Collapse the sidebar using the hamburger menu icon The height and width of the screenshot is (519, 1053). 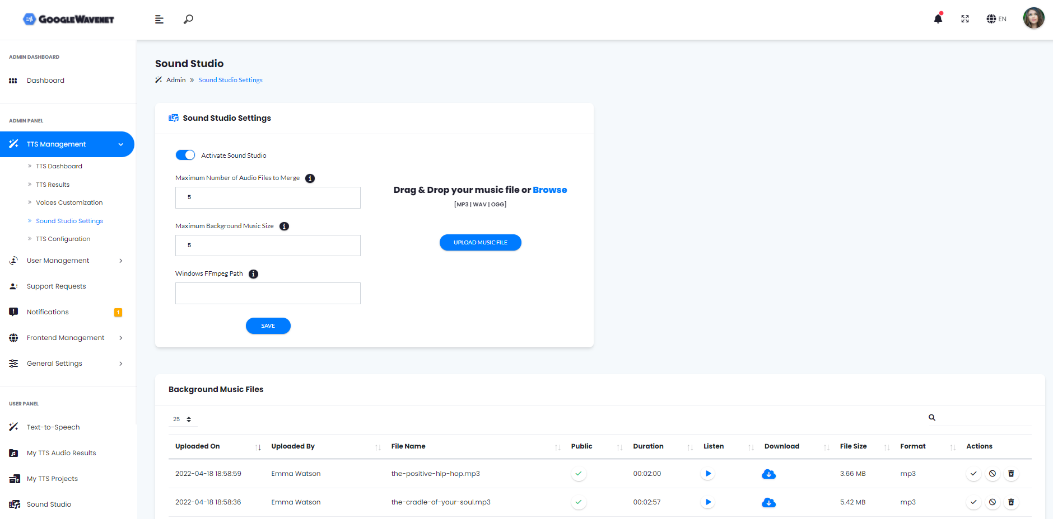coord(159,20)
